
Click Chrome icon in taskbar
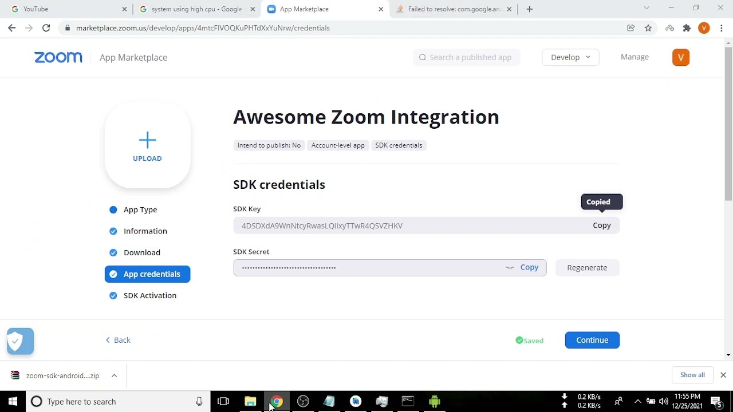(277, 402)
